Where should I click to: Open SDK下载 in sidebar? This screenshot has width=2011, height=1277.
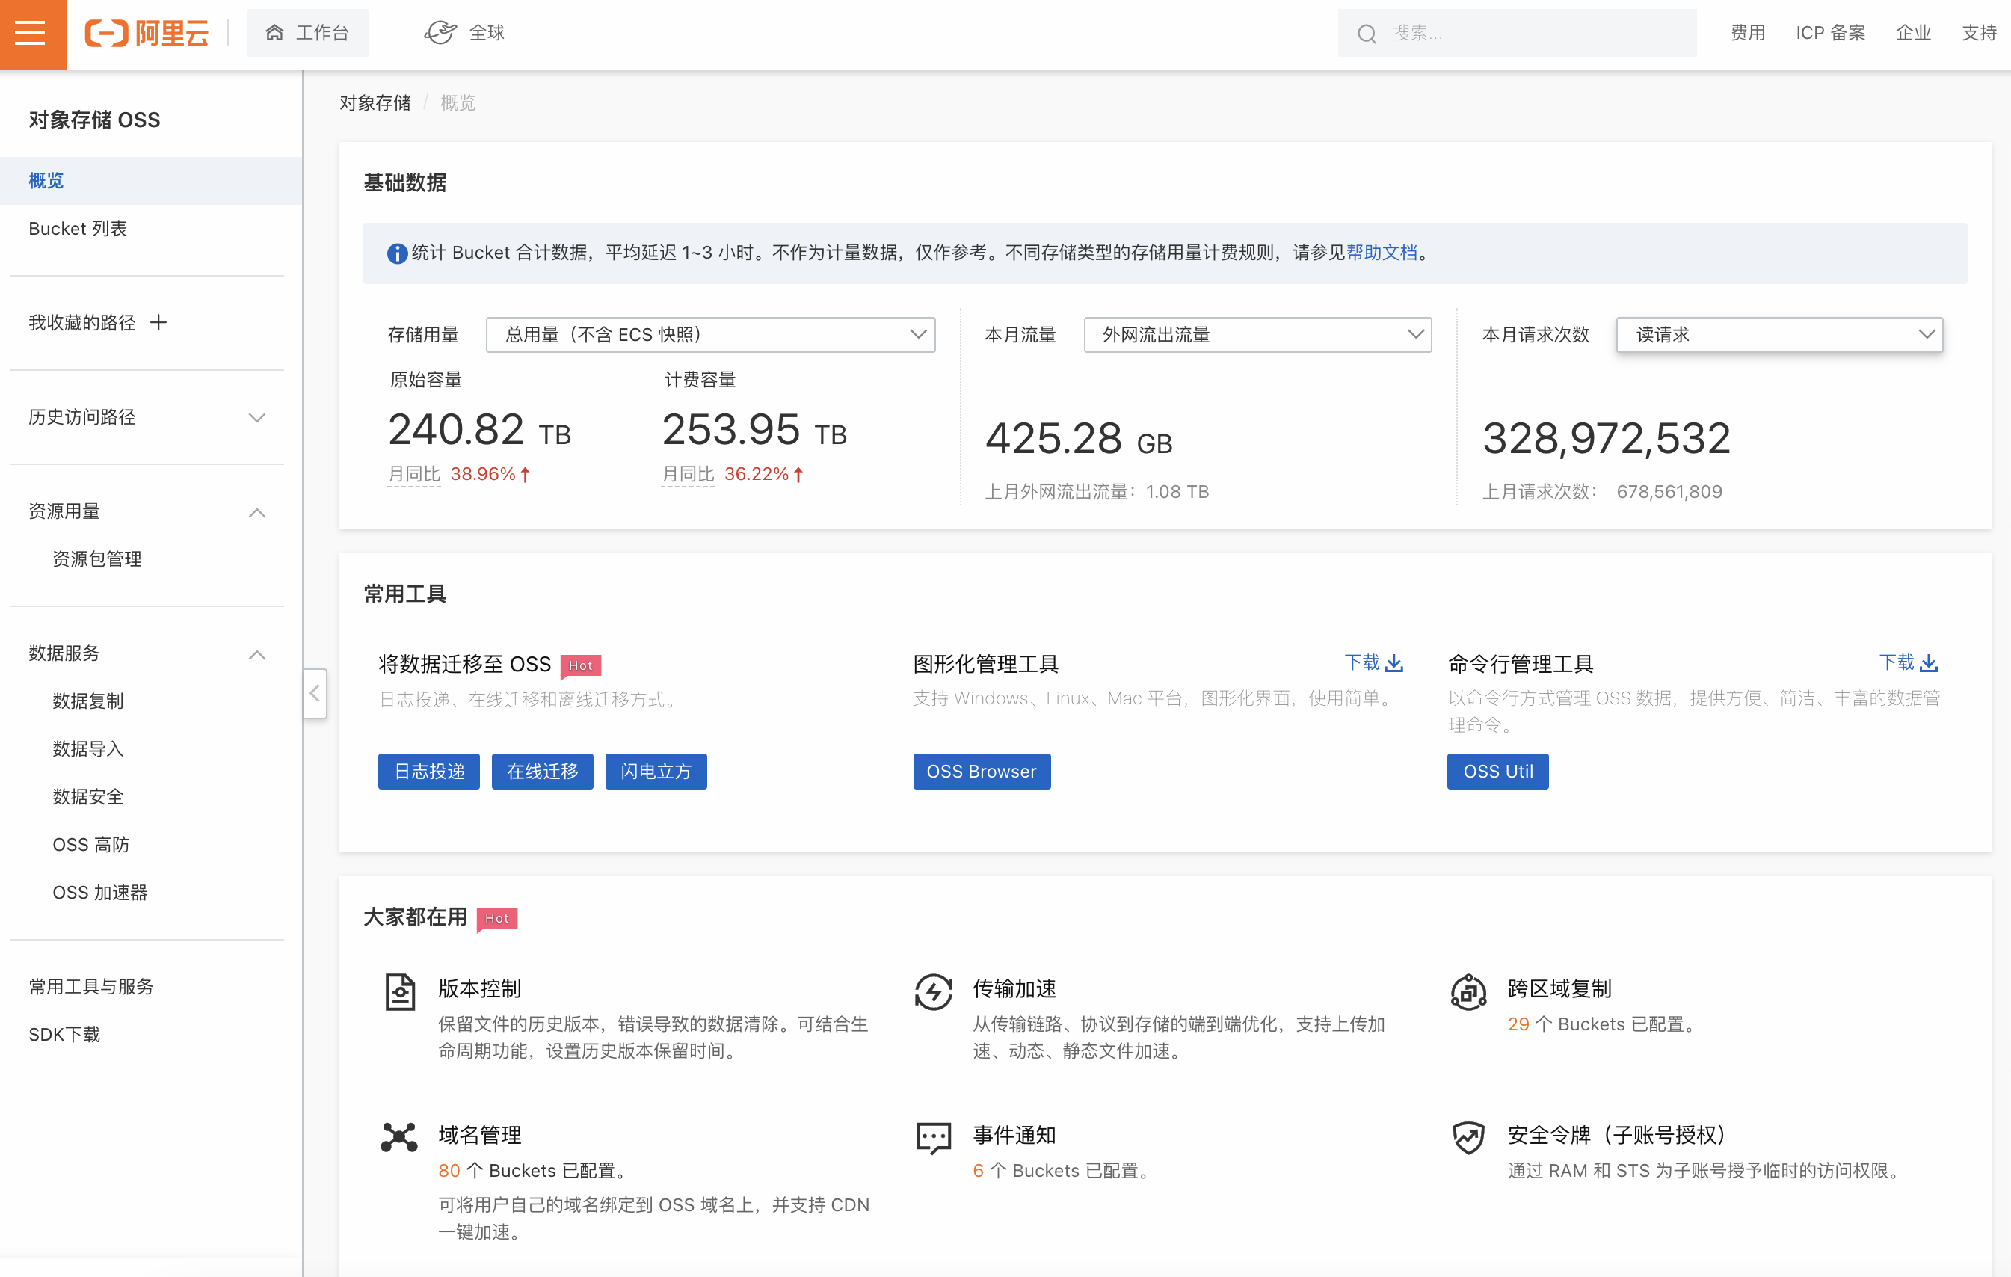pyautogui.click(x=64, y=1034)
